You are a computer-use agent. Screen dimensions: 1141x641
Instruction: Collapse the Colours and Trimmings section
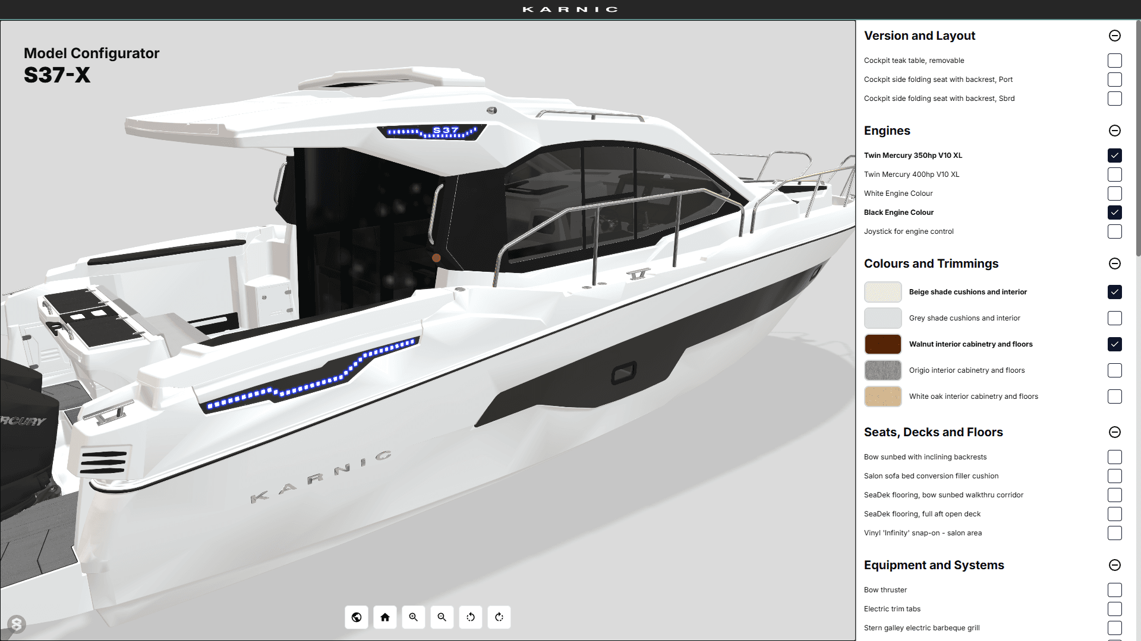pyautogui.click(x=1114, y=264)
